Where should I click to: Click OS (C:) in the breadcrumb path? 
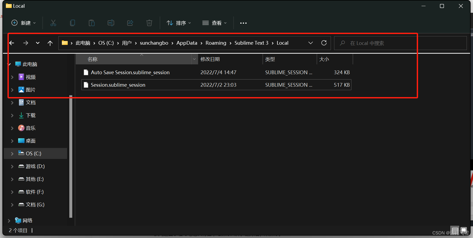[106, 43]
